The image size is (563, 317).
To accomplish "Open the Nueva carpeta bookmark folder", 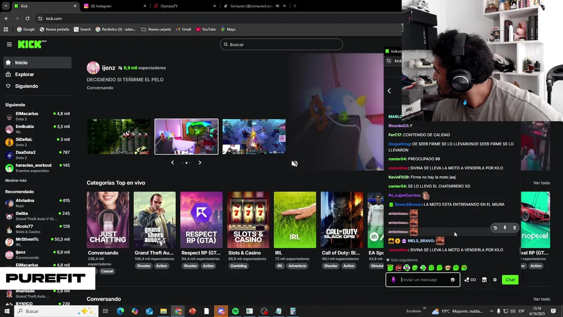I will click(x=156, y=29).
